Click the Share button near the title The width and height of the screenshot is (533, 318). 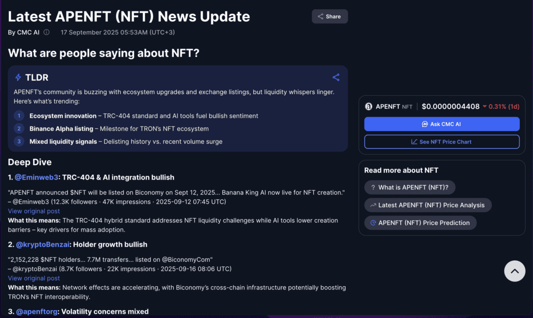329,16
